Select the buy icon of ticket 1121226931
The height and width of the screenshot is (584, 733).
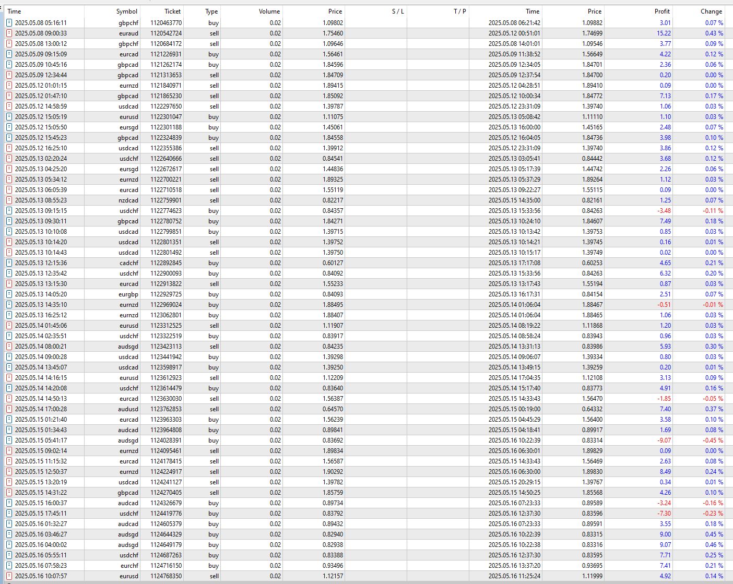click(x=9, y=54)
